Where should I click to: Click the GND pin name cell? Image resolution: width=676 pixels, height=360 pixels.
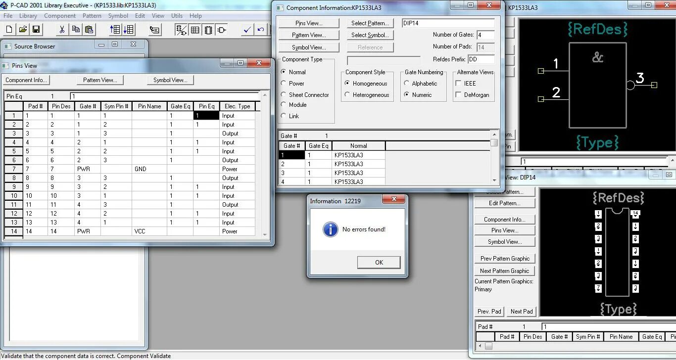pyautogui.click(x=149, y=169)
